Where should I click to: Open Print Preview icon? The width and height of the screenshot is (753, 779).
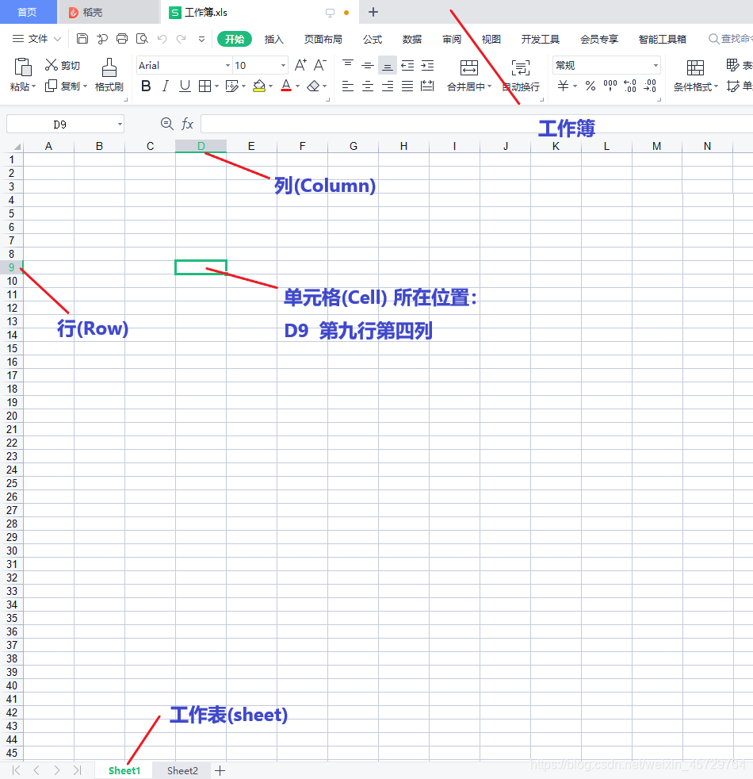142,39
